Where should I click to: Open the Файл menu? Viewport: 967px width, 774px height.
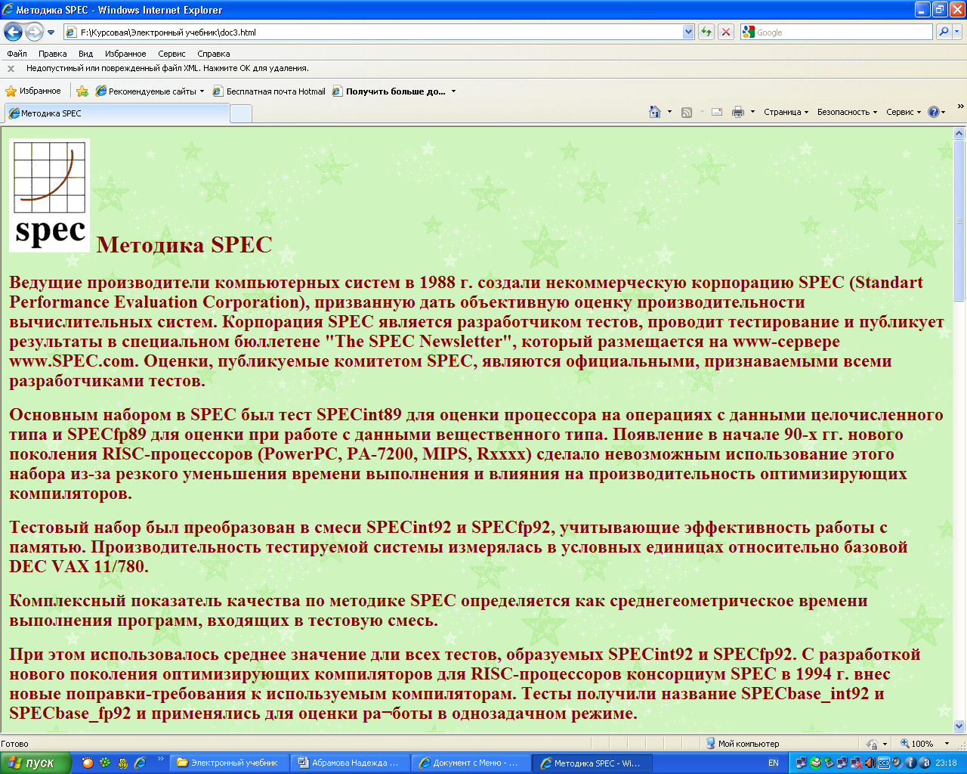point(17,54)
